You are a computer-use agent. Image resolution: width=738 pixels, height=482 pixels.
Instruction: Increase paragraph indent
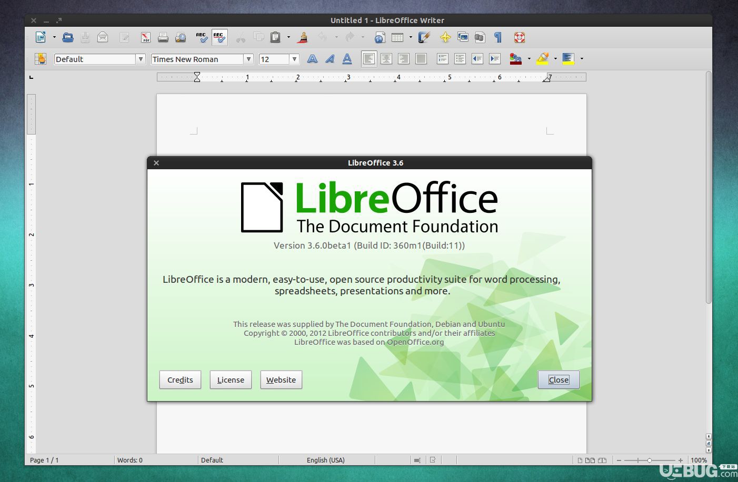point(494,59)
